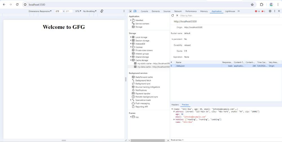This screenshot has height=142, width=282.
Task: Reload the page with the refresh icon
Action: click(17, 5)
